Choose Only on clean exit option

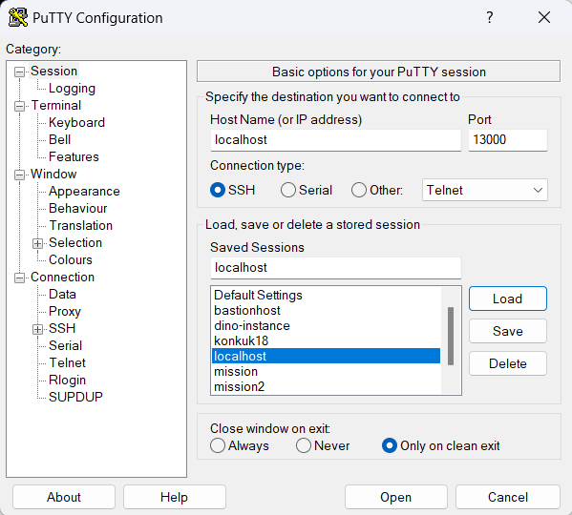point(390,445)
